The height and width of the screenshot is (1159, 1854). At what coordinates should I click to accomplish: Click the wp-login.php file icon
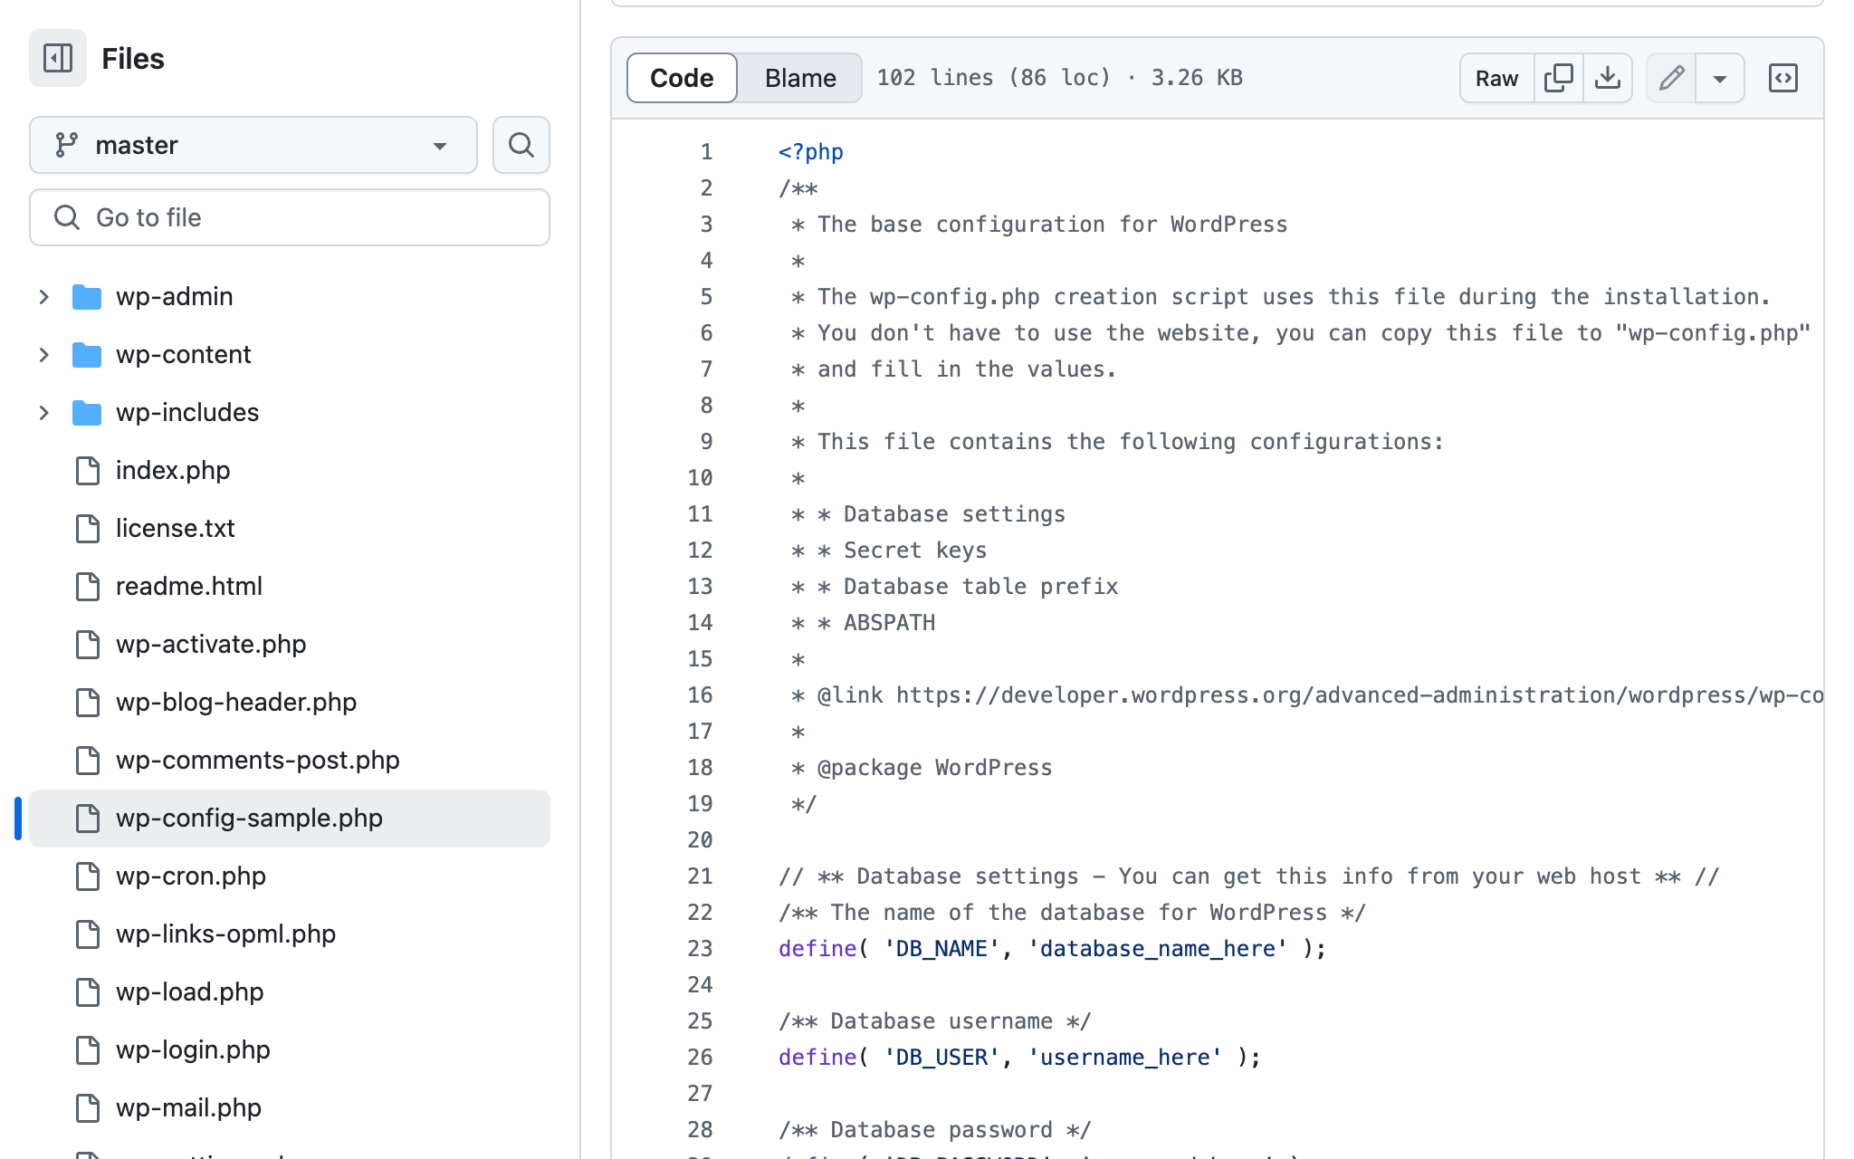click(88, 1050)
